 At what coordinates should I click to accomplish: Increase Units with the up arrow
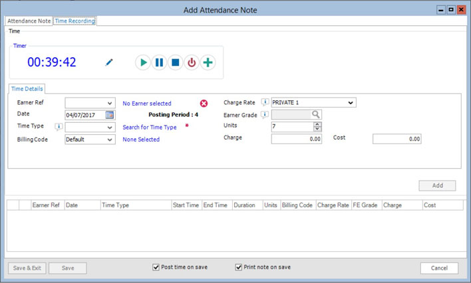click(x=317, y=124)
